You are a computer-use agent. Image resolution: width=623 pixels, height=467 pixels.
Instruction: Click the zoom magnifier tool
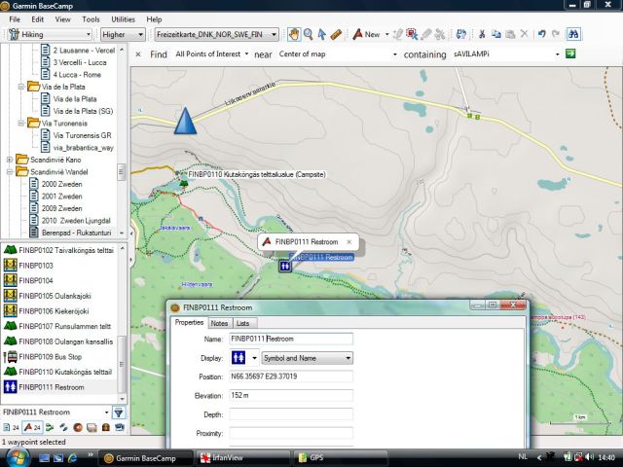click(308, 34)
